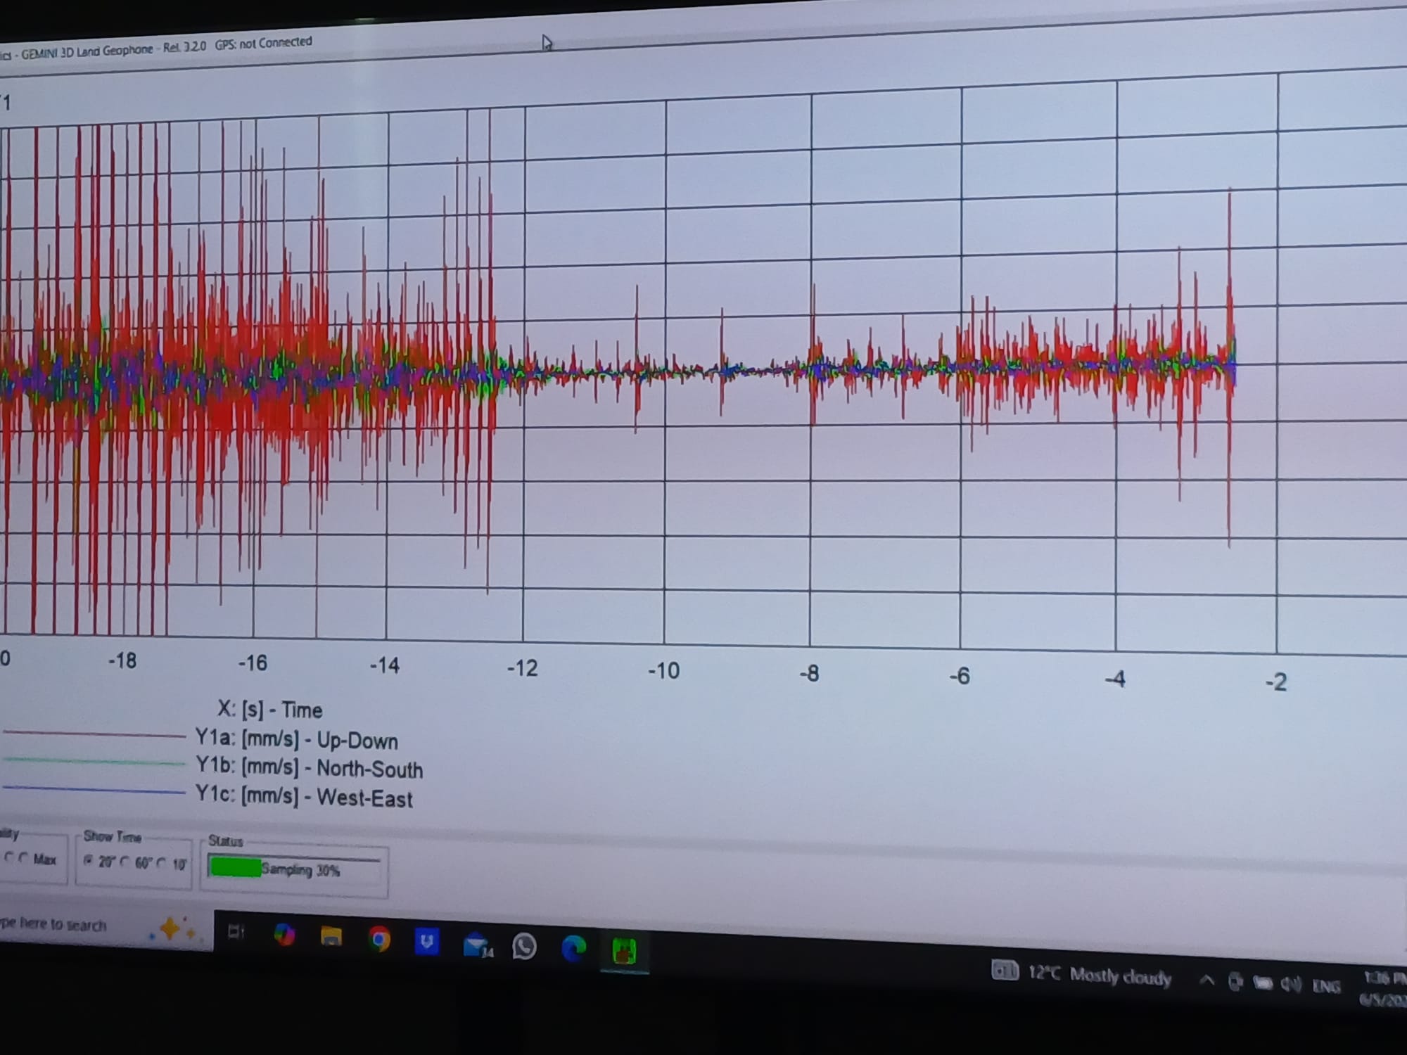
Task: Click the ENG language indicator
Action: pos(1326,986)
